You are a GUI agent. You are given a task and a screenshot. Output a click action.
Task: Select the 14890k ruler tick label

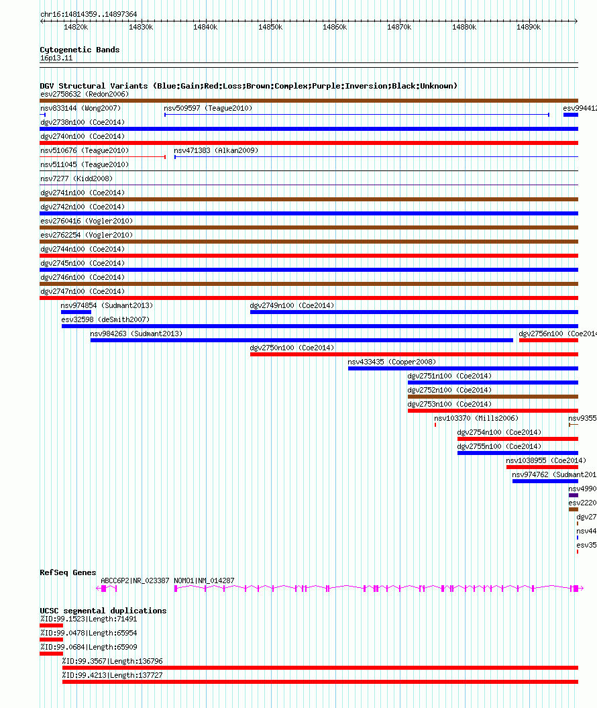pyautogui.click(x=529, y=27)
